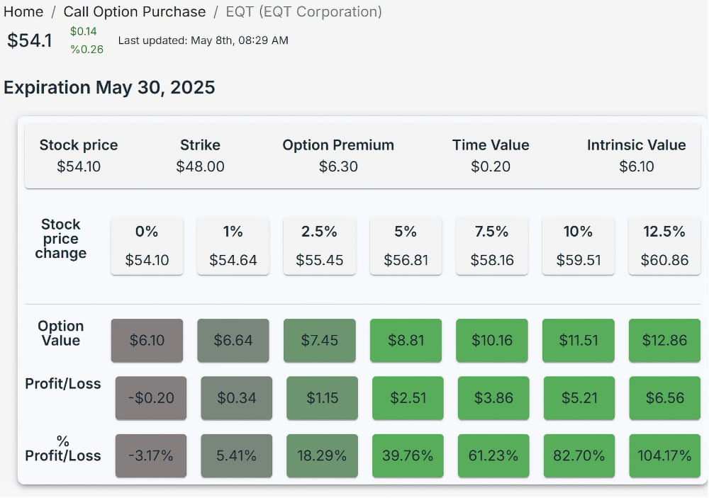The image size is (709, 498).
Task: Select the EQT (EQT Corporation) breadcrumb
Action: pos(303,11)
